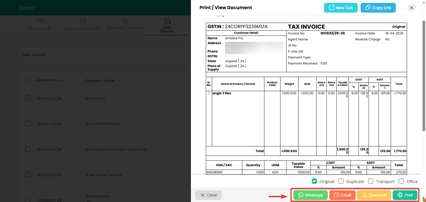The height and width of the screenshot is (202, 426).
Task: Open invoice in New Tab
Action: pyautogui.click(x=341, y=8)
